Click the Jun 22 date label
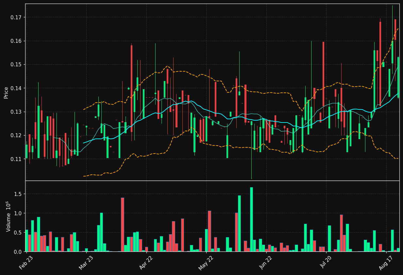Image resolution: width=403 pixels, height=275 pixels. [x=266, y=263]
